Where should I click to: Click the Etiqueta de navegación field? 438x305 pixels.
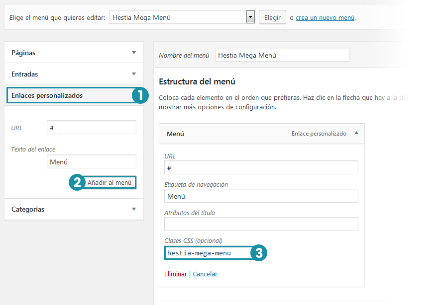click(x=261, y=196)
